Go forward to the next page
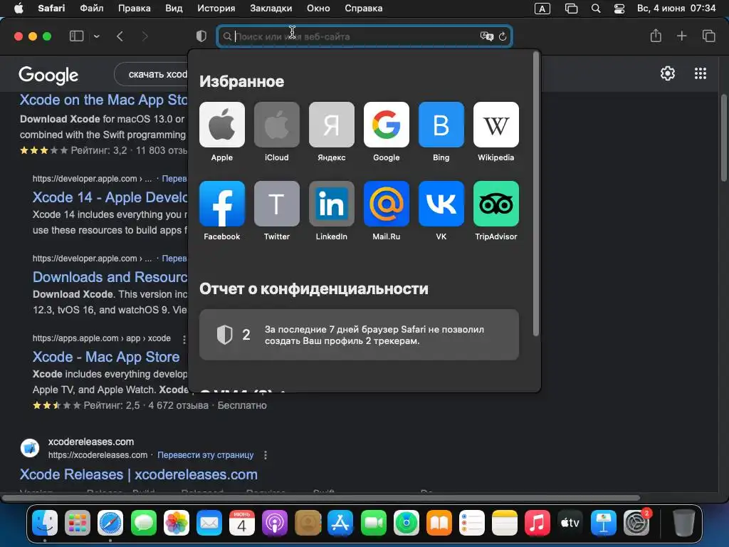 point(145,36)
